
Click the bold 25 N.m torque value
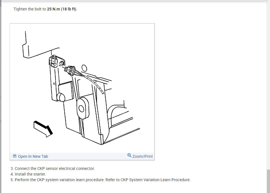coord(53,9)
